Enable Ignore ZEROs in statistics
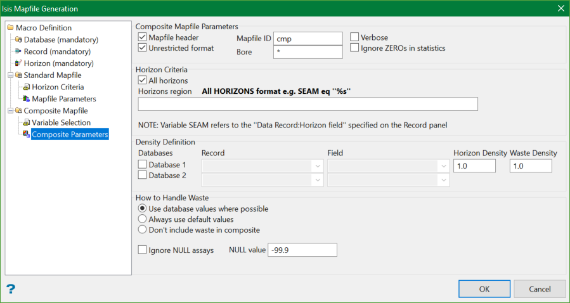 (x=354, y=48)
